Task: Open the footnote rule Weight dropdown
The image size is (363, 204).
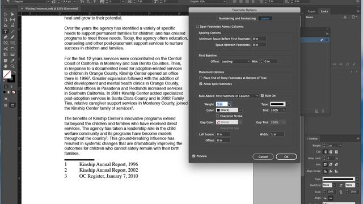Action: (229, 104)
